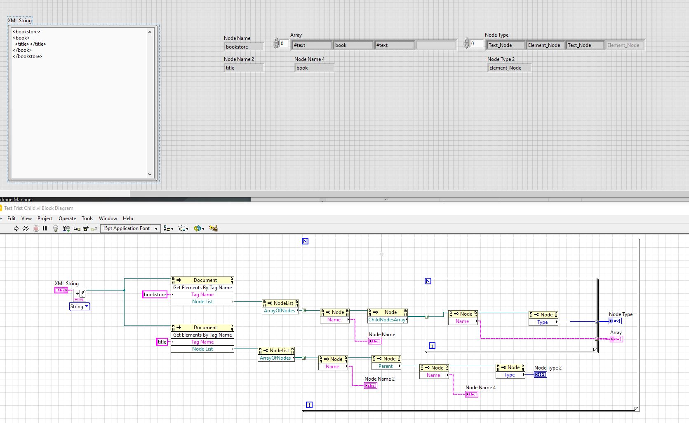Screen dimensions: 689x423
Task: Click the Step Into icon
Action: coord(77,228)
